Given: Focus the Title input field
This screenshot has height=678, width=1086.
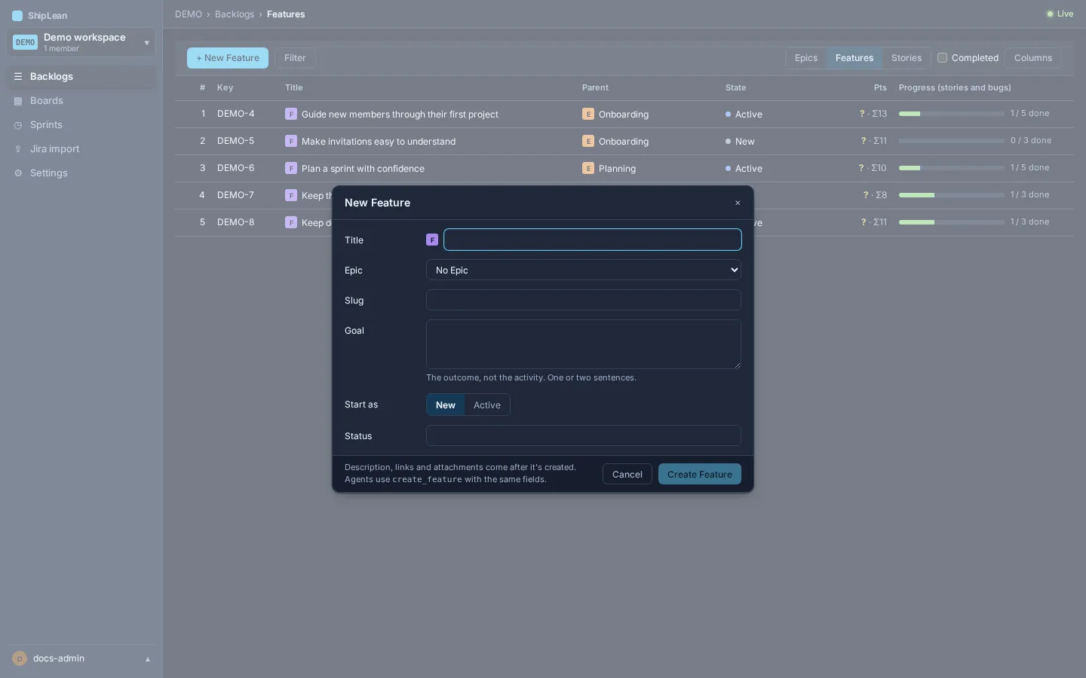Looking at the screenshot, I should pos(593,240).
